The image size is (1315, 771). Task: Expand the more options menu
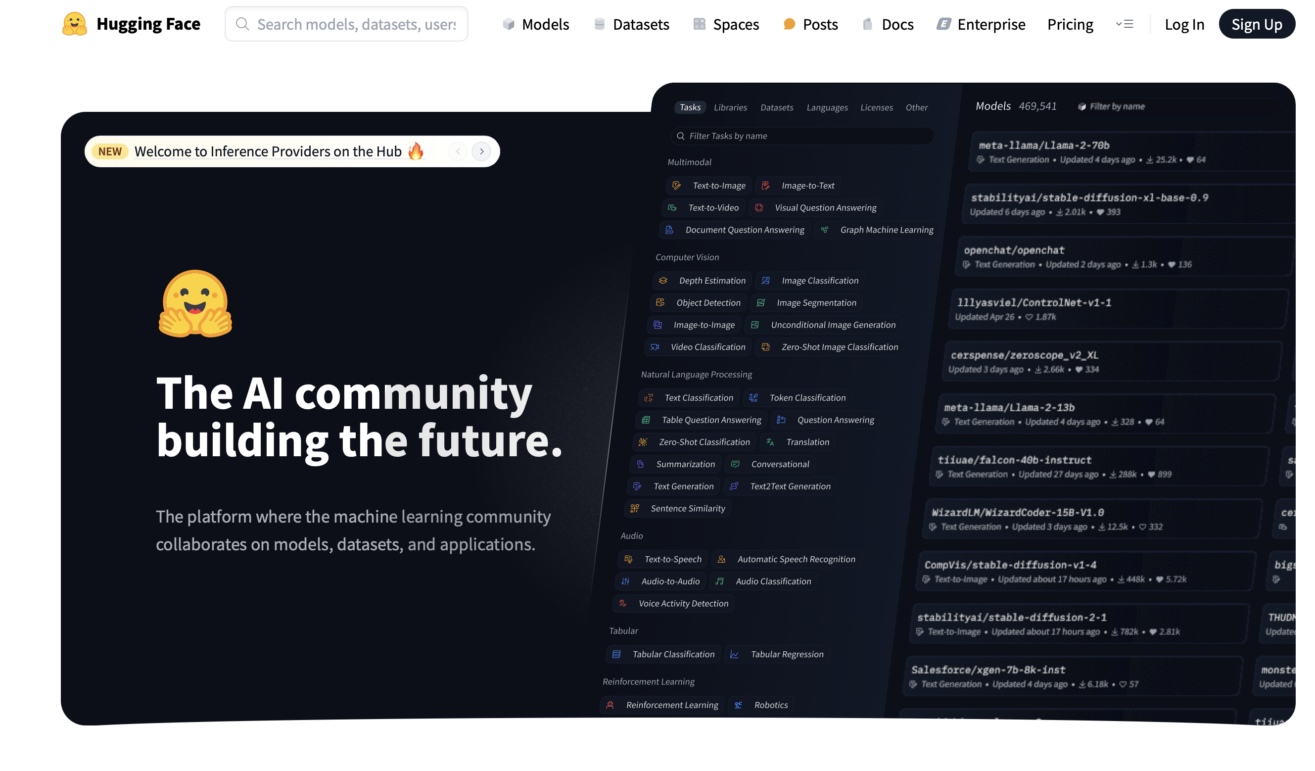1125,24
